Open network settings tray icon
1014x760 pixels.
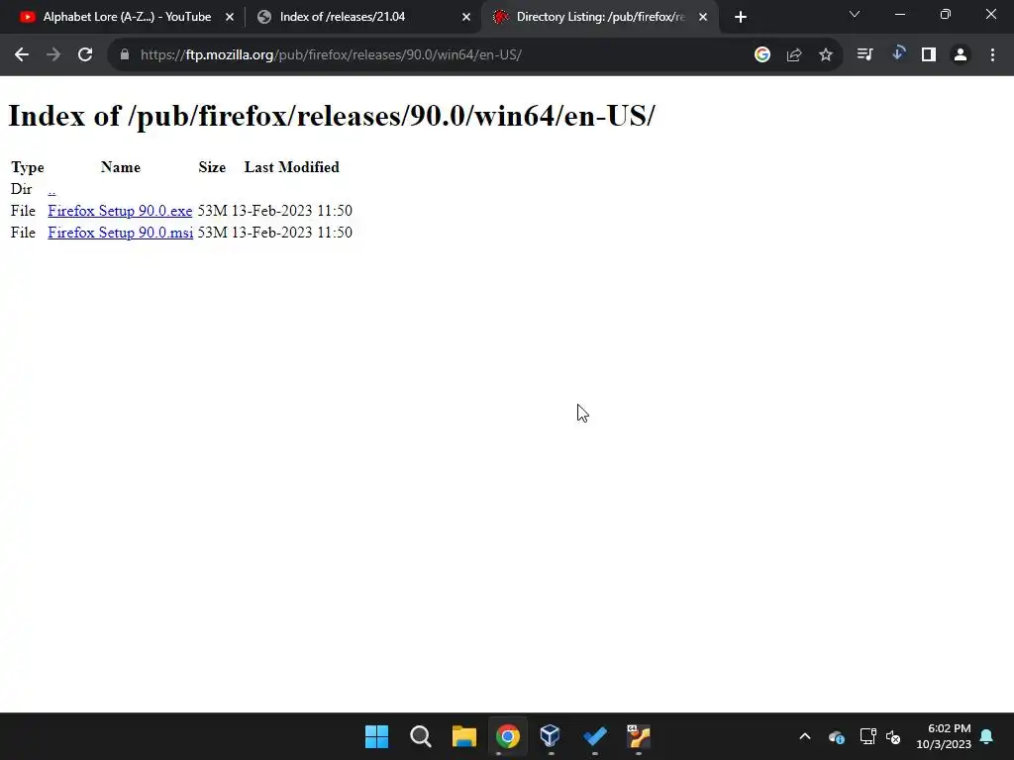point(867,736)
